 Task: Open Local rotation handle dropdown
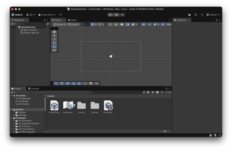coord(73,24)
